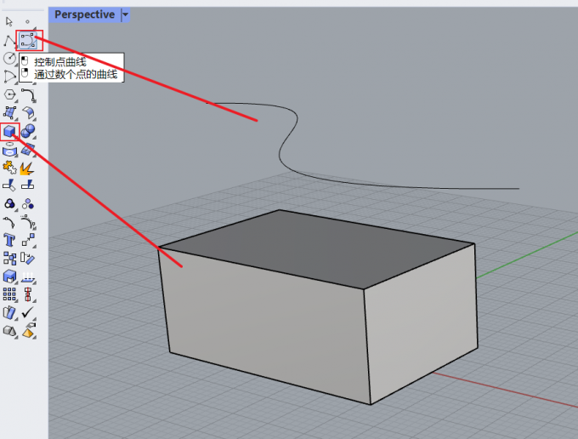Select the Rectangular array grid icon
The image size is (578, 439).
click(x=9, y=294)
